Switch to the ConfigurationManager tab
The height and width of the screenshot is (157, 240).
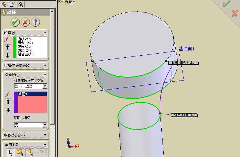point(20,4)
